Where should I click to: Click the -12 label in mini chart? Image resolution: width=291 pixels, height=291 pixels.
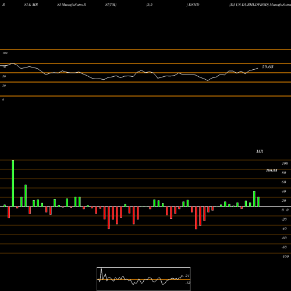(x=187, y=283)
